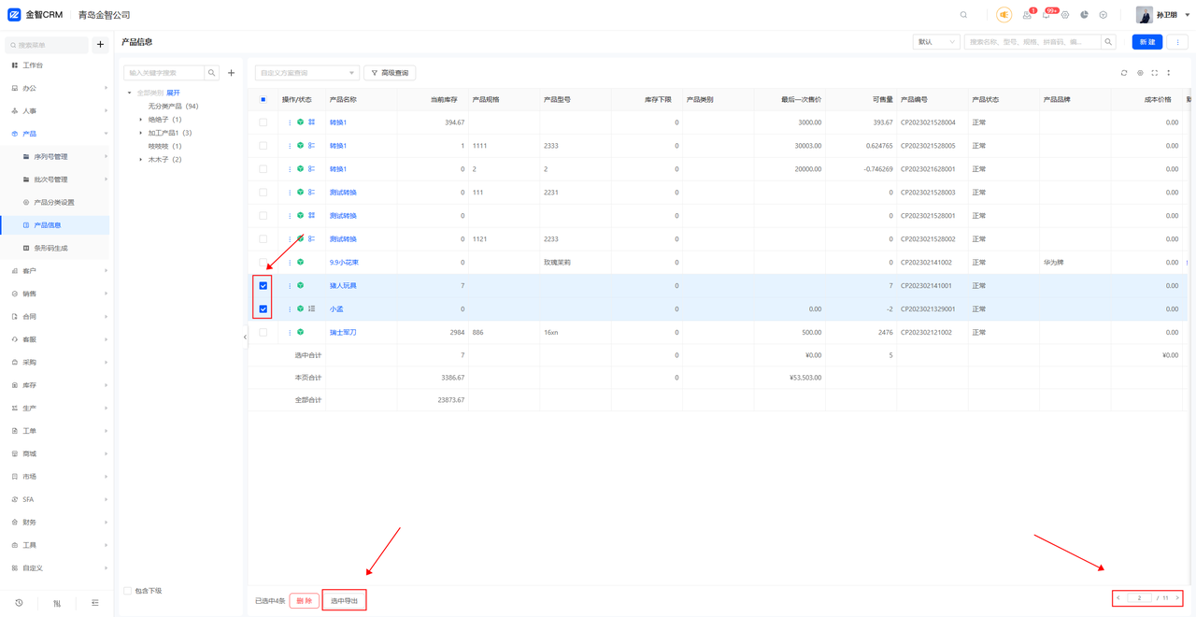Open more options beside 新建 button
This screenshot has width=1196, height=617.
pyautogui.click(x=1177, y=42)
